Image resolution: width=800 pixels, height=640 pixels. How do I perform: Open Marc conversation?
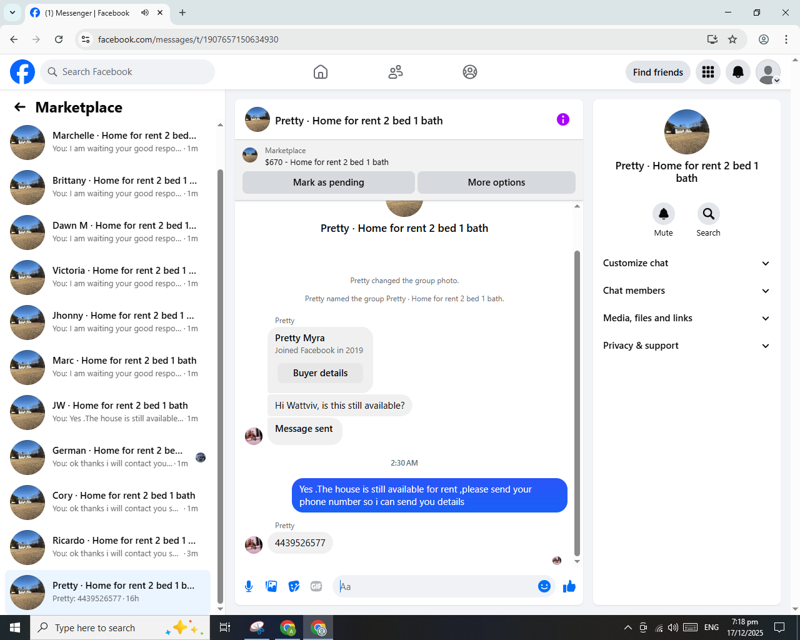pyautogui.click(x=107, y=367)
